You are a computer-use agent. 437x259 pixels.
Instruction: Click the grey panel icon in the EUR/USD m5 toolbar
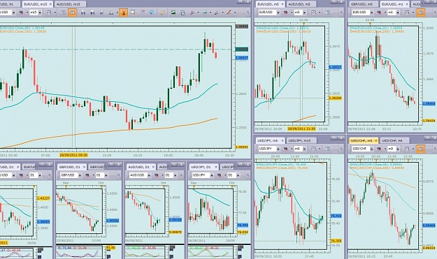point(328,13)
